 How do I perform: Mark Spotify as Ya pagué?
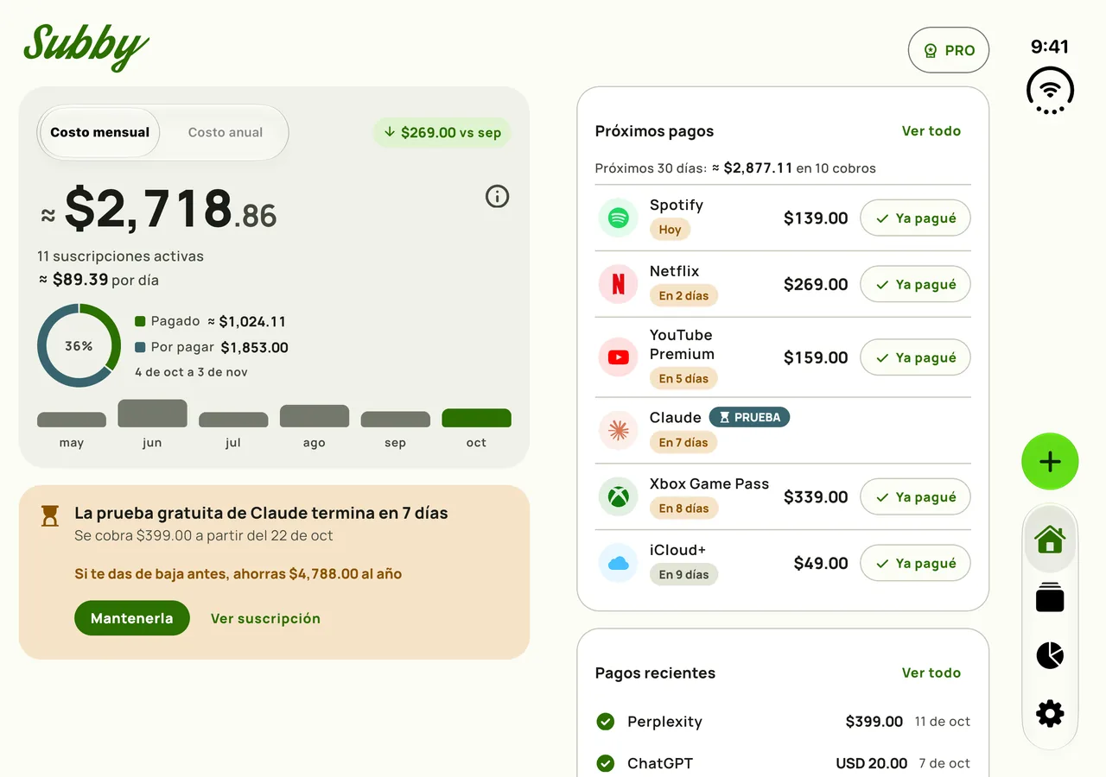[915, 218]
